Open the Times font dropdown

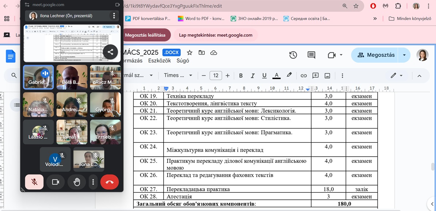(178, 76)
